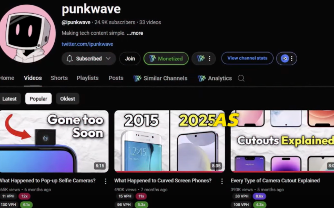The height and width of the screenshot is (208, 334).
Task: Open the Cutouts Explained video thumbnail
Action: point(282,141)
